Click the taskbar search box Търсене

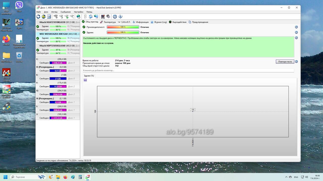pyautogui.click(x=28, y=177)
